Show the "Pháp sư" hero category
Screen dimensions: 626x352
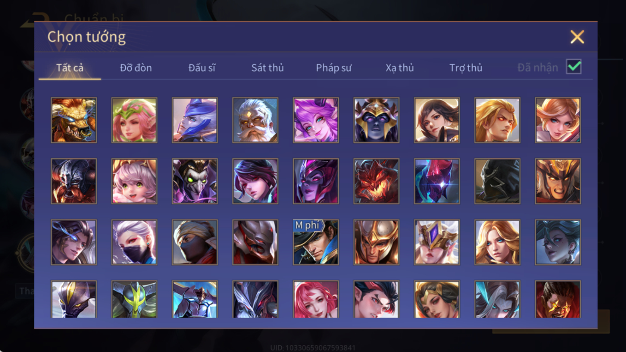[x=334, y=68]
